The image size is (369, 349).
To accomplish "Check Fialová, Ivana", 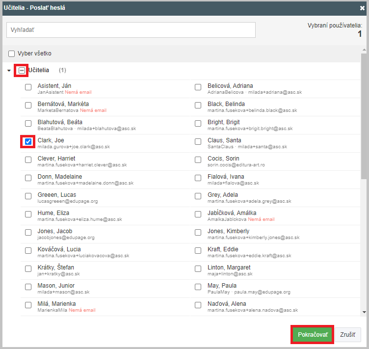I will 198,178.
